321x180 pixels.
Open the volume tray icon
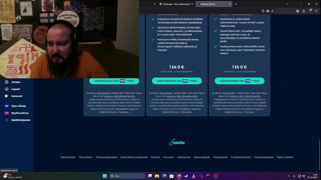303,176
